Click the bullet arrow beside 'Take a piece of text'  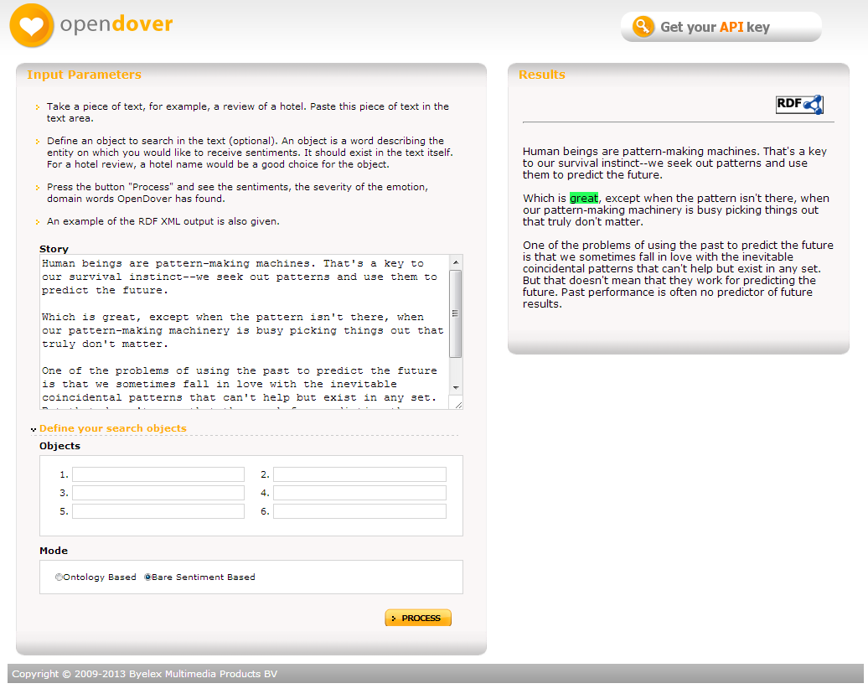(38, 107)
